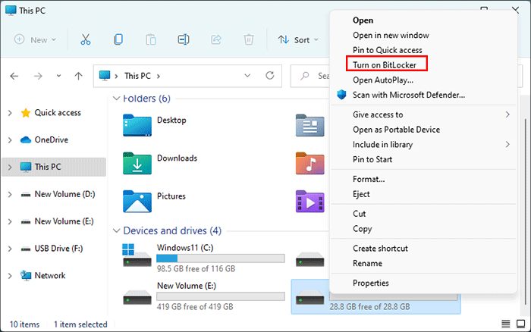The width and height of the screenshot is (531, 332).
Task: Expand the This PC tree node
Action: tap(10, 167)
